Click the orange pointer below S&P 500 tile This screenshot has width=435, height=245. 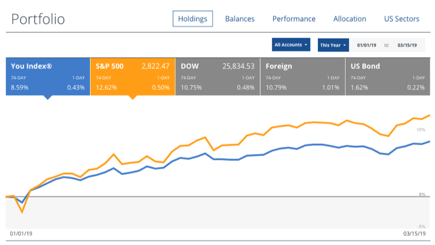[x=133, y=97]
